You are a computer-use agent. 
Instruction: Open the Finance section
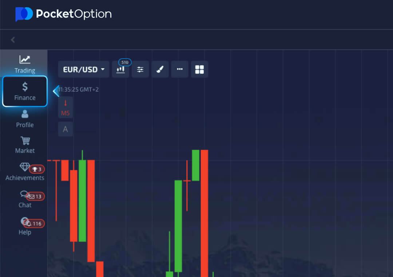point(25,91)
